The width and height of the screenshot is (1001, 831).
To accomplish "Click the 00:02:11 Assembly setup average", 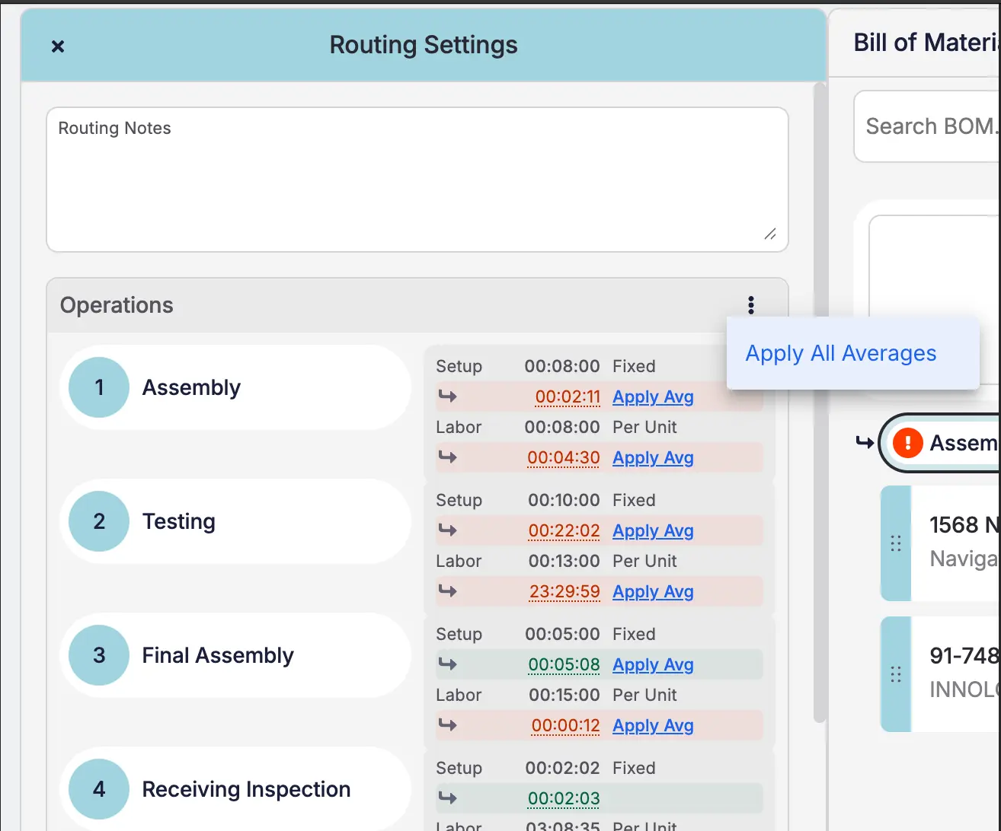I will coord(568,396).
